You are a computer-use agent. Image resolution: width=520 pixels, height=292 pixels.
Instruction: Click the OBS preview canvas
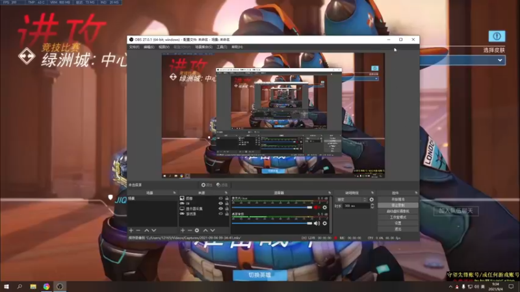(x=273, y=116)
